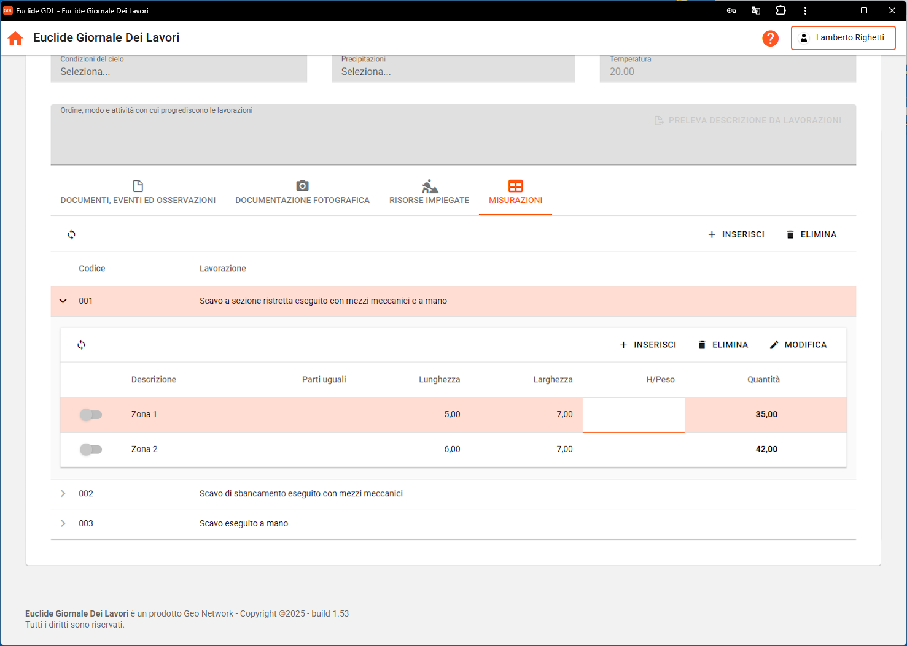Click Elimina in the inner measurements toolbar
The height and width of the screenshot is (646, 907).
point(723,345)
